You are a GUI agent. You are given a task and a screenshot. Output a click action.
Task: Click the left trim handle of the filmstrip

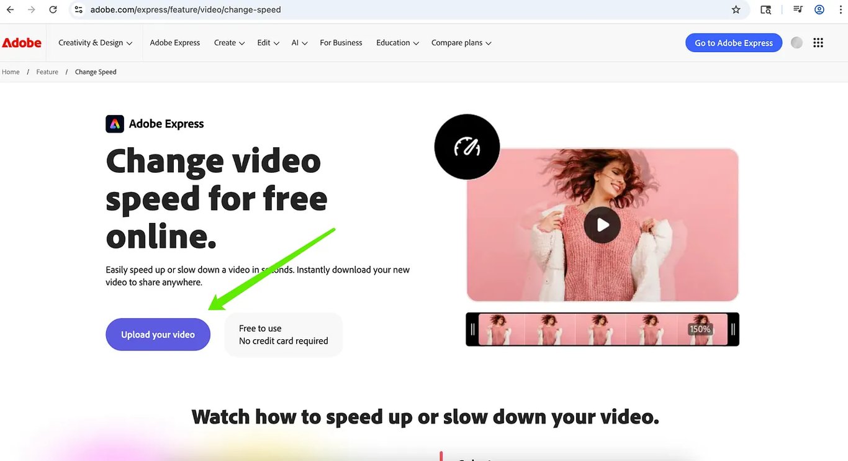tap(472, 329)
